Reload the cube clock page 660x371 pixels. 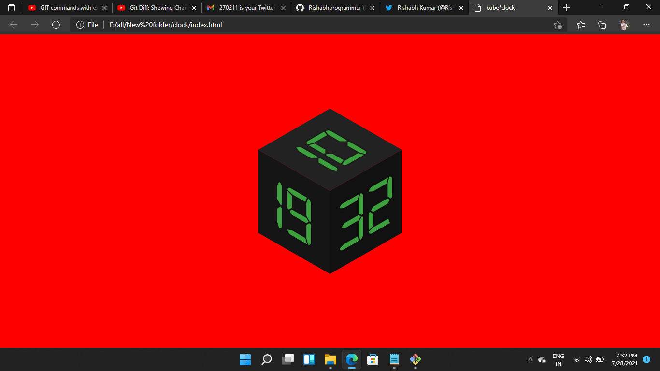(x=56, y=25)
